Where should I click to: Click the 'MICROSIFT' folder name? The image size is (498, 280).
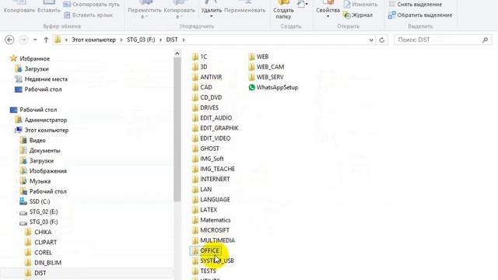click(x=215, y=230)
